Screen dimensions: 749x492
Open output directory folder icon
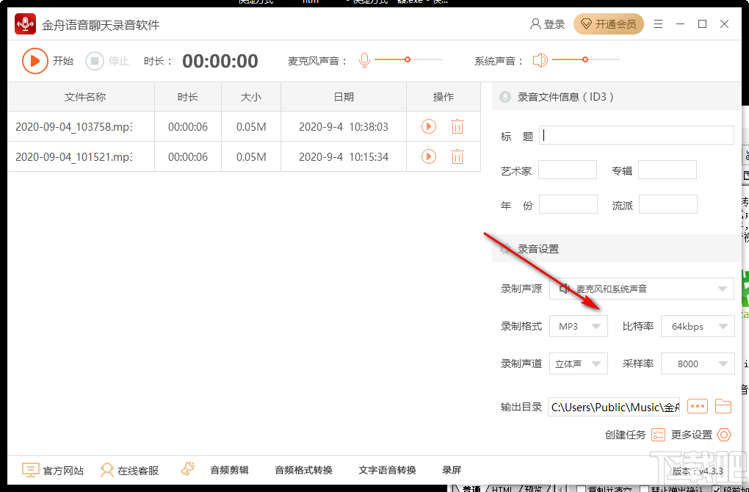tap(725, 406)
